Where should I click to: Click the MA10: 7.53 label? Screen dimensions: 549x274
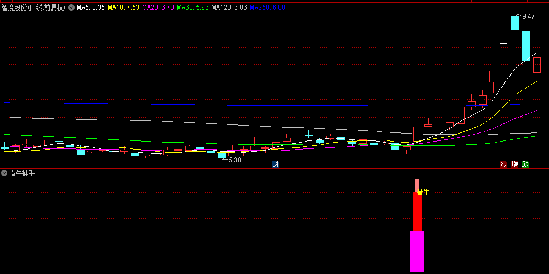(x=124, y=7)
